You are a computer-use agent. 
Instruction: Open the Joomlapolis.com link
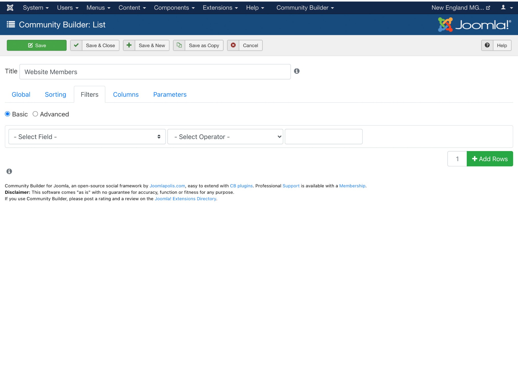(167, 186)
